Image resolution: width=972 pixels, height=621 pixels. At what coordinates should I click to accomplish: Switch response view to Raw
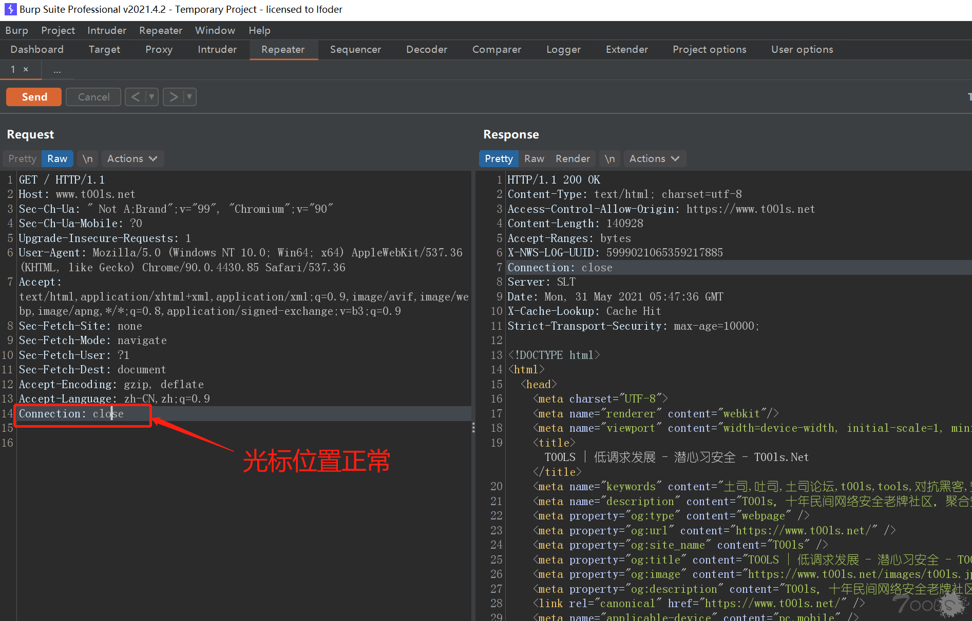point(534,159)
